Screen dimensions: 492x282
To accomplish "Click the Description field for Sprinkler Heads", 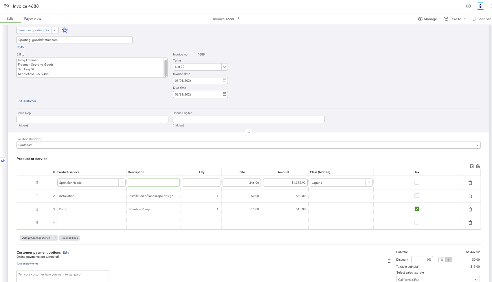I will coord(154,183).
